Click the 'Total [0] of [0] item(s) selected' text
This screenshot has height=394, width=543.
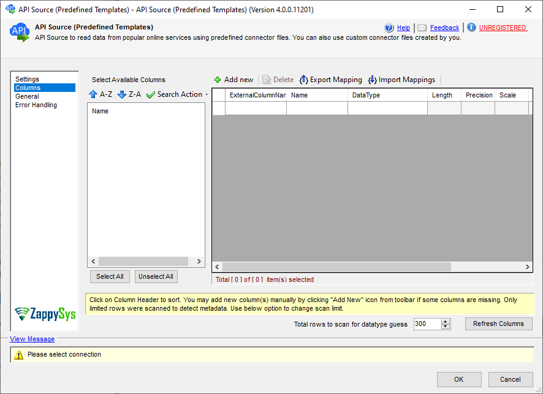pyautogui.click(x=265, y=280)
